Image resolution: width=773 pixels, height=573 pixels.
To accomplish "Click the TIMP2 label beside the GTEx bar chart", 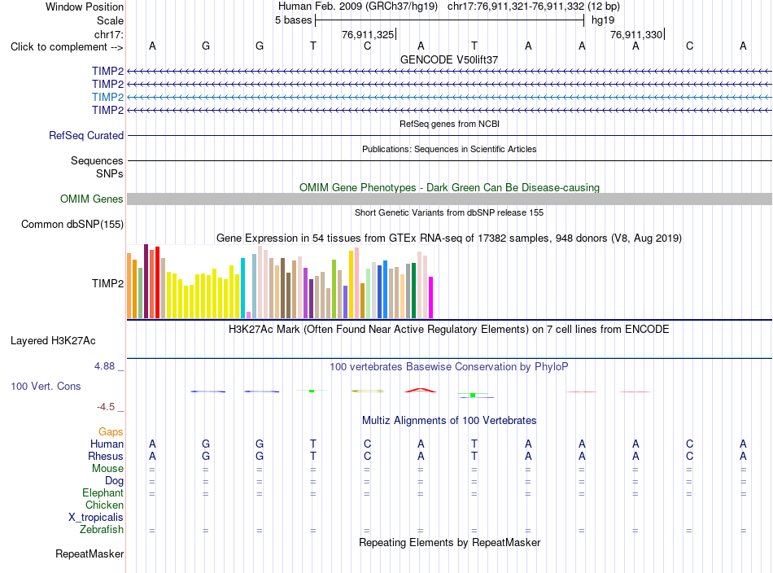I will (x=107, y=283).
